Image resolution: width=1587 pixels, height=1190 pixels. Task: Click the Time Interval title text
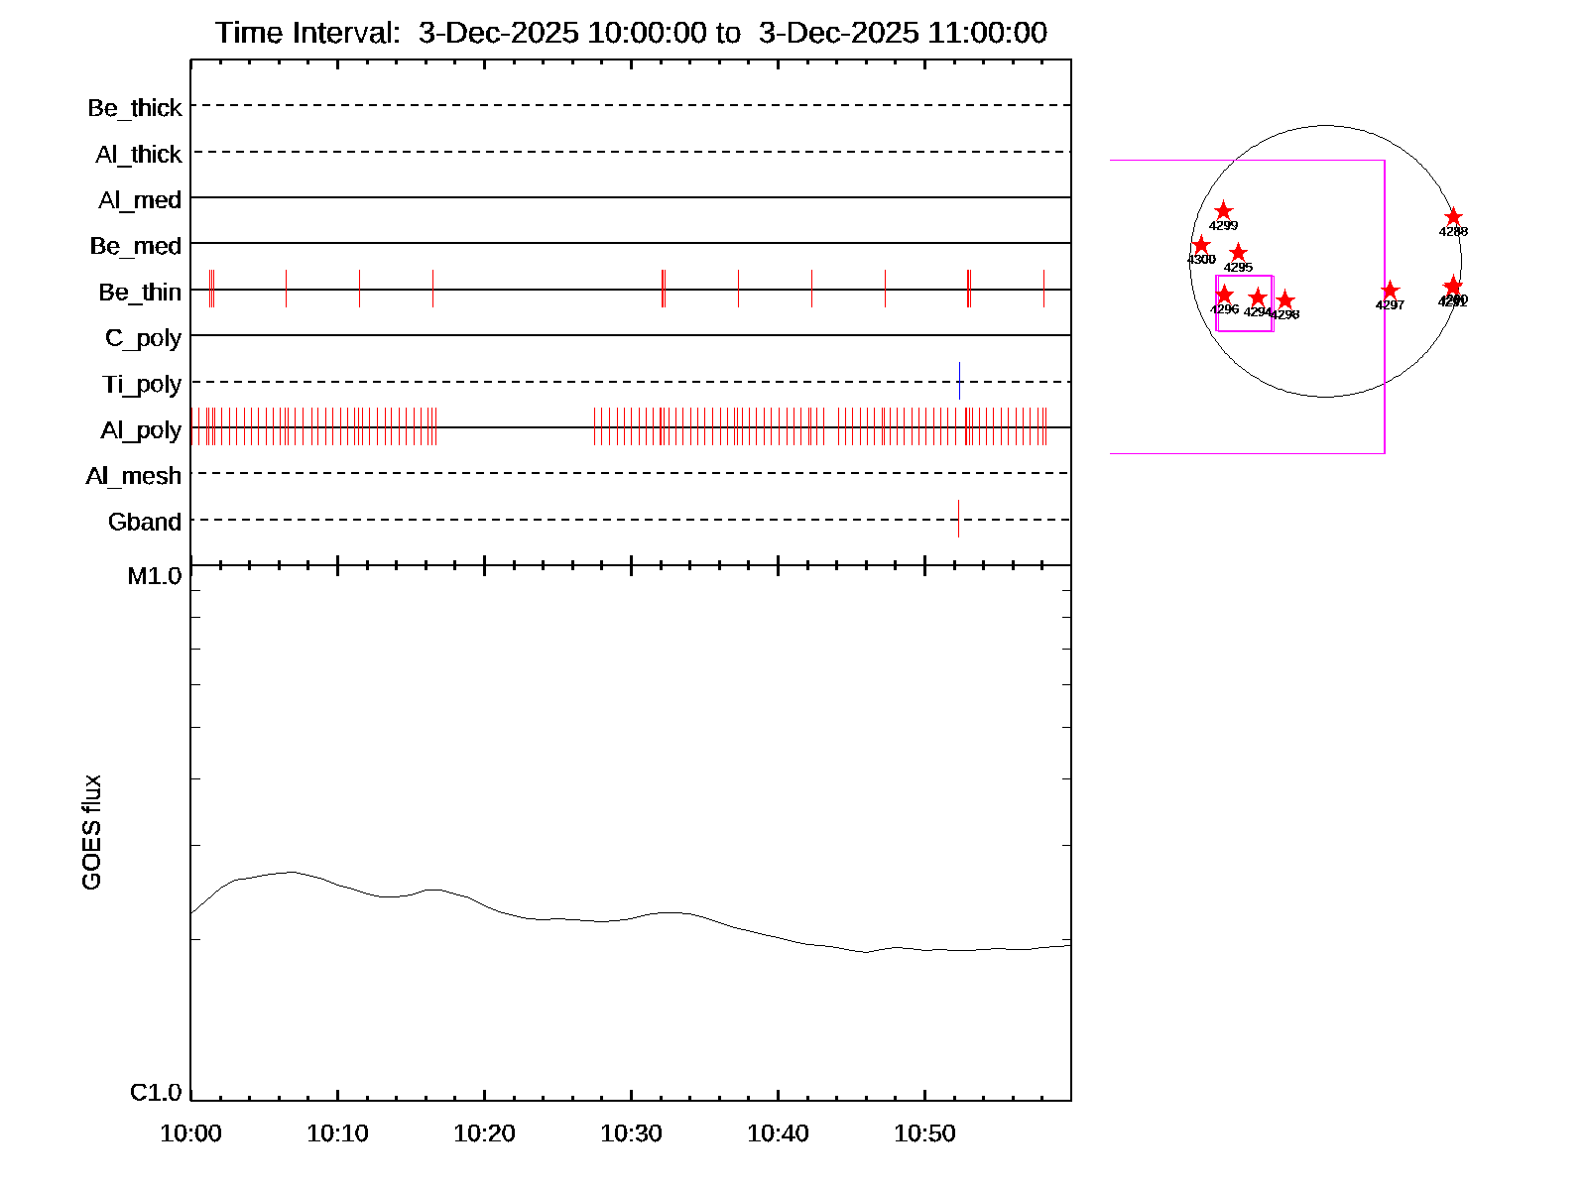click(631, 33)
